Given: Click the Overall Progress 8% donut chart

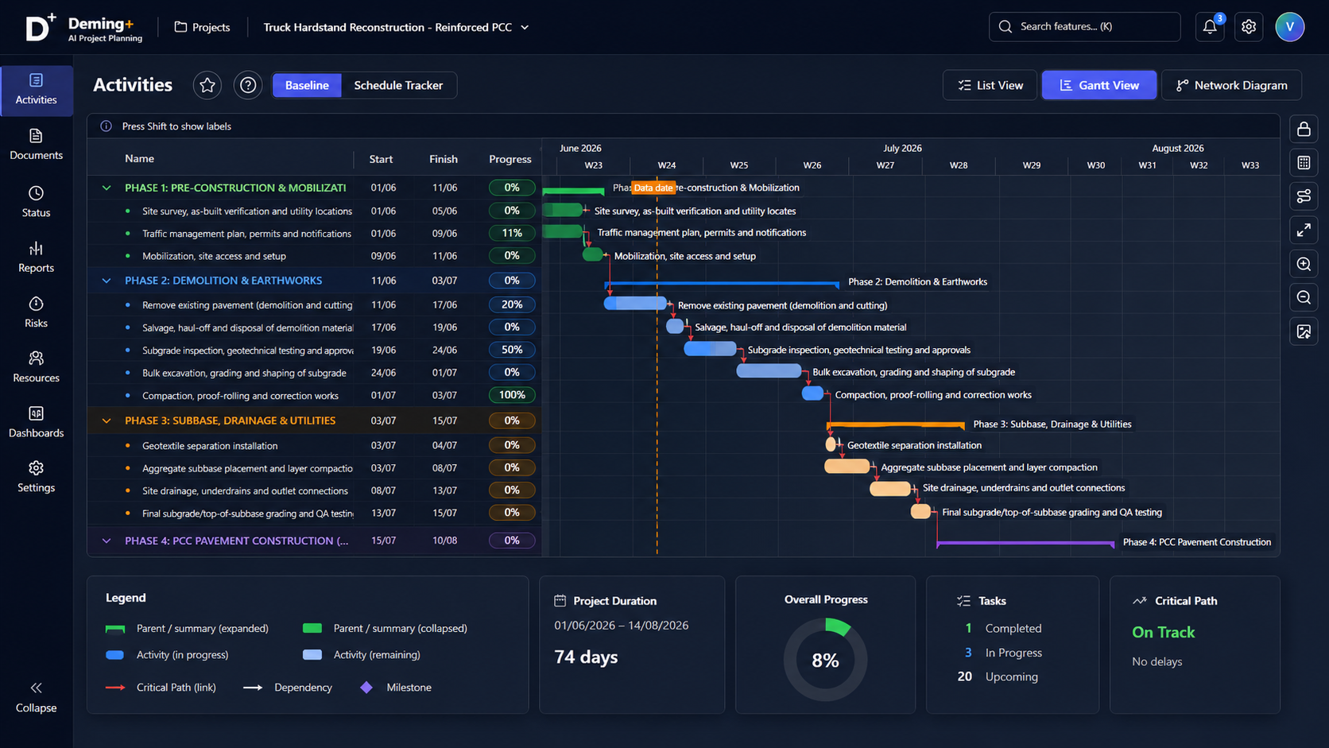Looking at the screenshot, I should [x=825, y=660].
